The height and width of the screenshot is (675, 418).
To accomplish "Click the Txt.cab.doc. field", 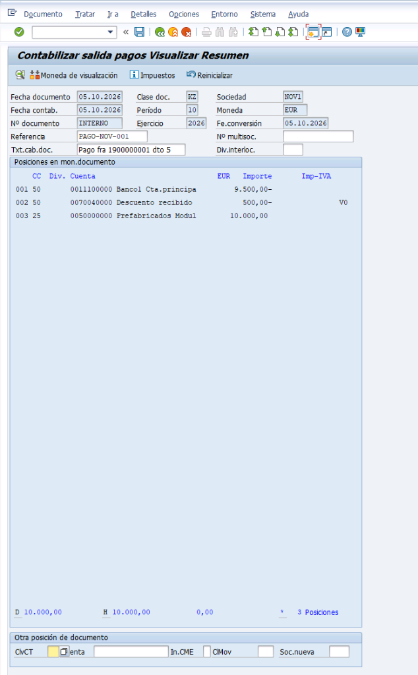I will click(x=131, y=150).
